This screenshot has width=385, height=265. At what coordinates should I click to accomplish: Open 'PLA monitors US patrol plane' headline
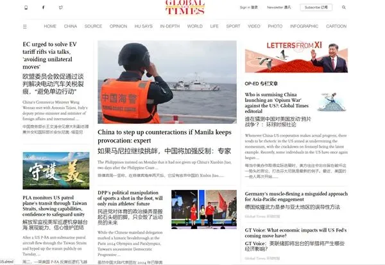pyautogui.click(x=55, y=206)
